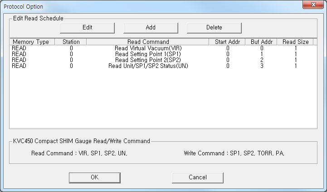Click the Read Command column header

tap(148, 42)
